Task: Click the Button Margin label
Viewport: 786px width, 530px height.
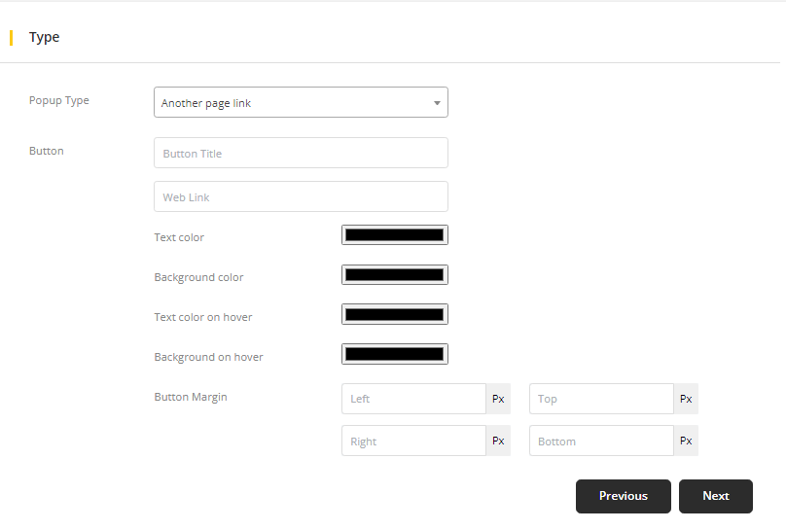Action: pyautogui.click(x=191, y=397)
